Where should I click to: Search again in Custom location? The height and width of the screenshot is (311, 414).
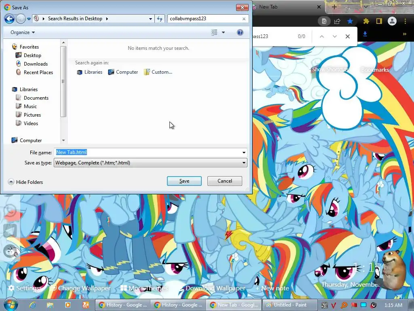(x=158, y=72)
